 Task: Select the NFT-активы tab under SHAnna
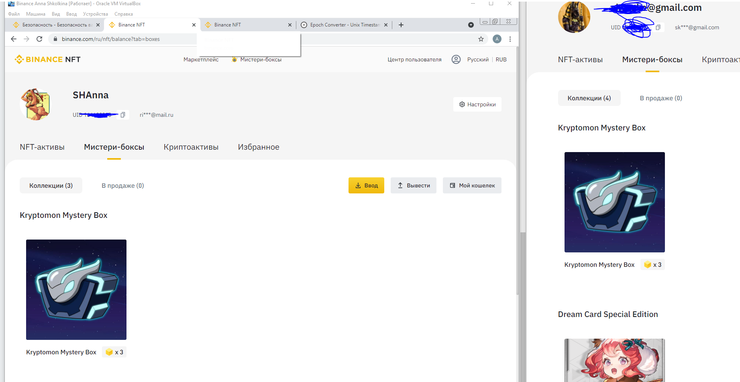[x=42, y=147]
